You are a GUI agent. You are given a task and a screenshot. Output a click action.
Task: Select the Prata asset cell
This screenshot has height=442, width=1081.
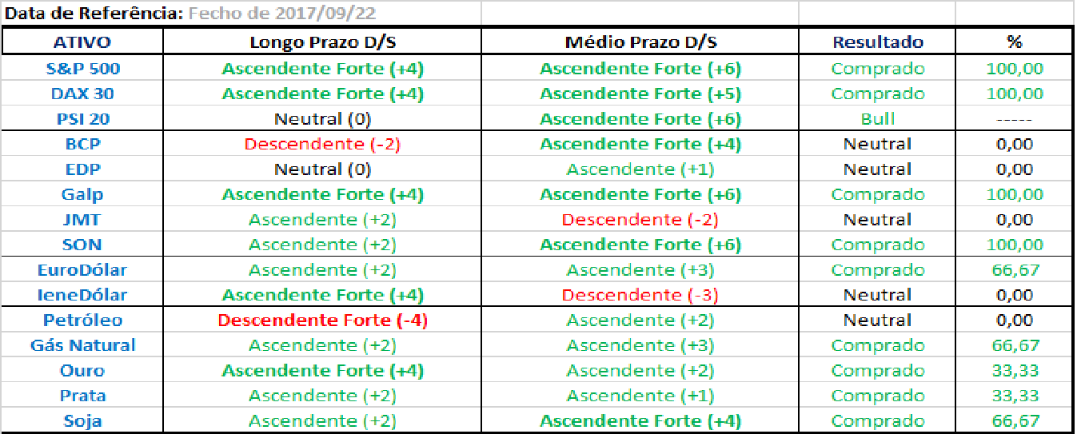82,396
